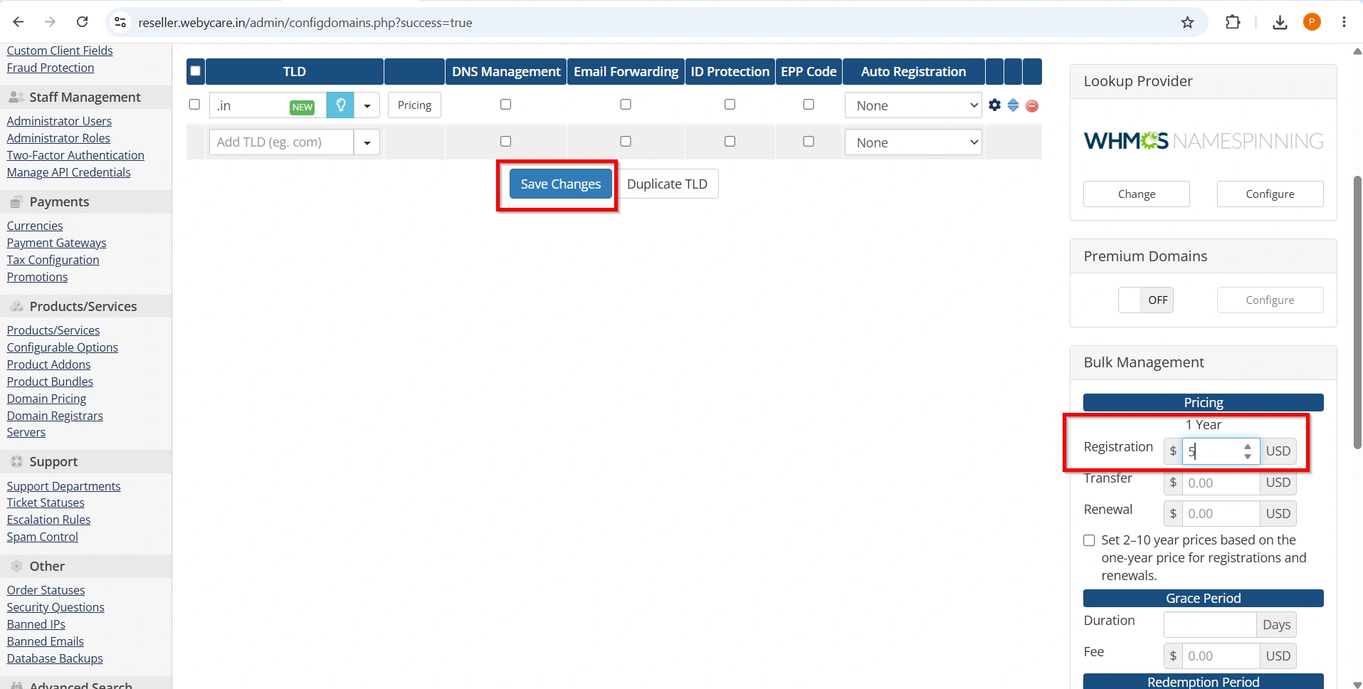Viewport: 1363px width, 689px height.
Task: Click Configure under Premium Domains
Action: pyautogui.click(x=1270, y=300)
